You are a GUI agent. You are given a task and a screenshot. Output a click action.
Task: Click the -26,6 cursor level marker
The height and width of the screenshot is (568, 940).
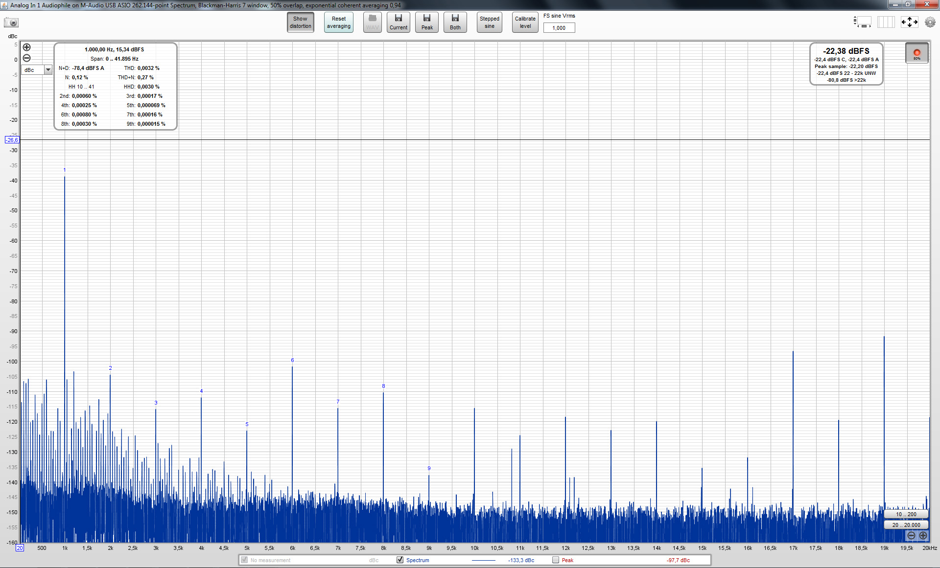click(12, 140)
